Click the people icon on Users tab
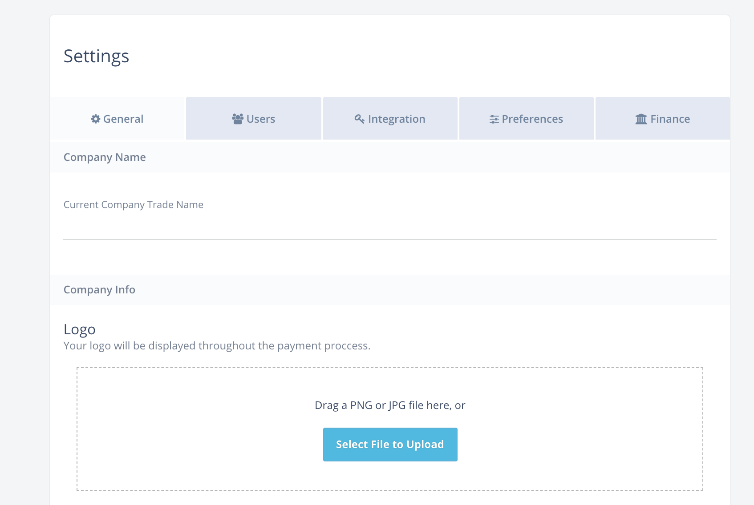This screenshot has width=754, height=505. (x=238, y=119)
